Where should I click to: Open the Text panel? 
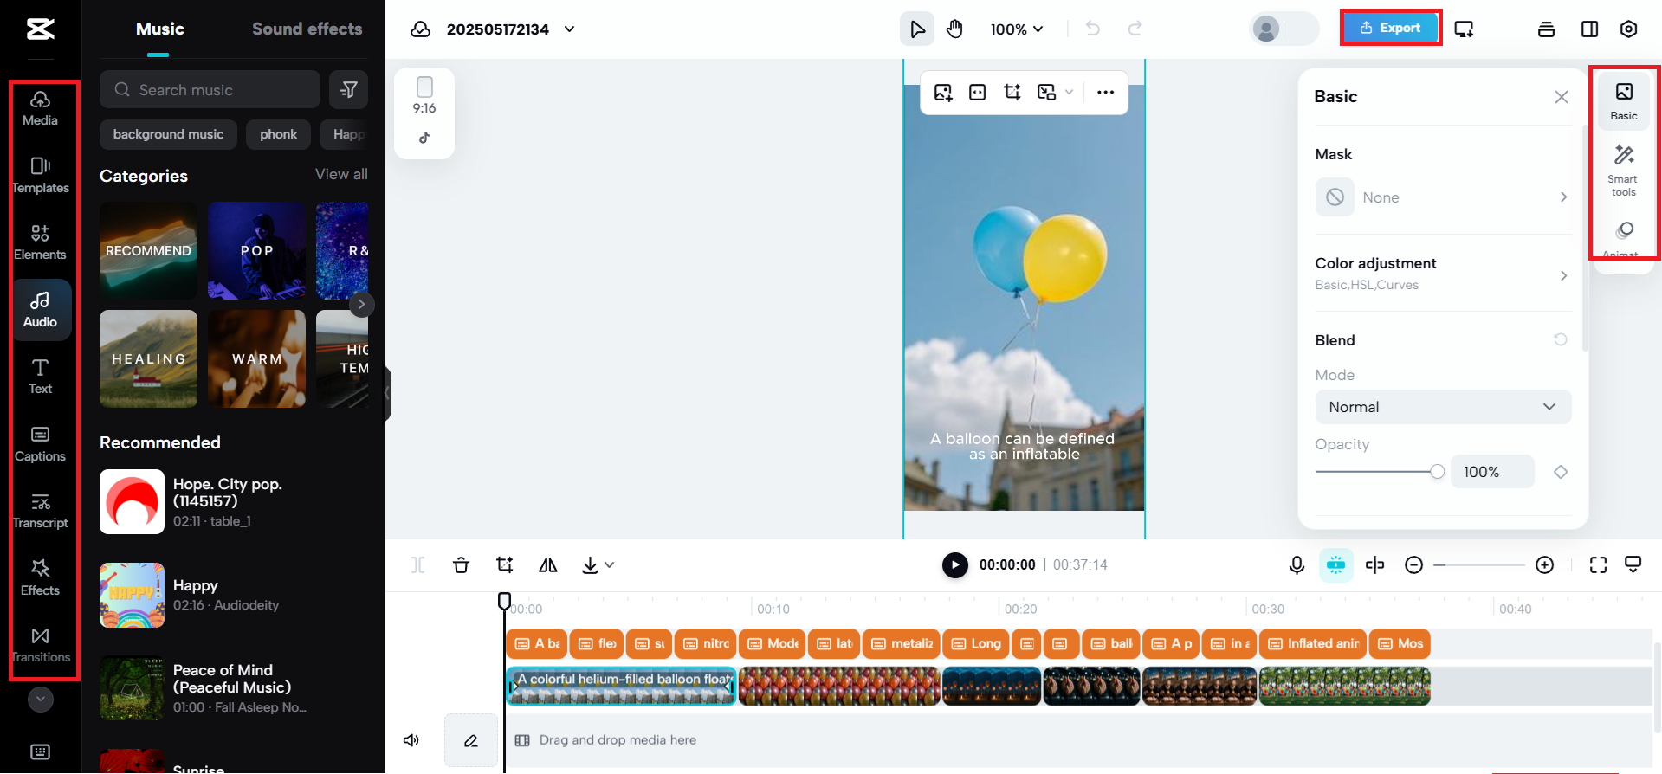coord(40,377)
